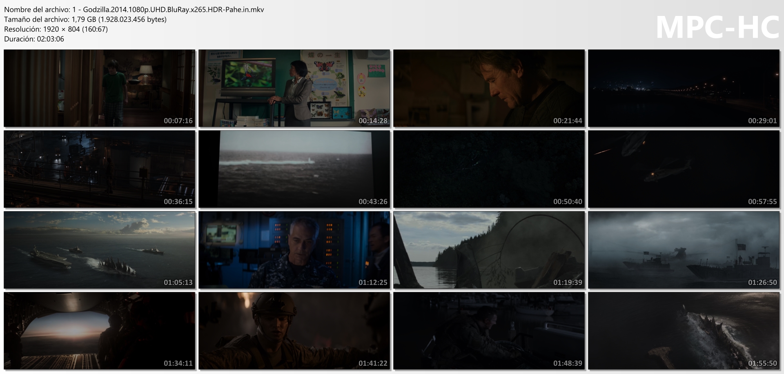784x374 pixels.
Task: Select the 'Tamaño del archivo: 1,79 GB' line
Action: [x=85, y=19]
